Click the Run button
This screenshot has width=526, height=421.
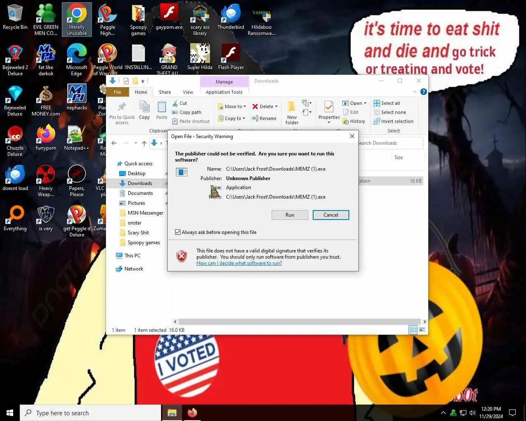[290, 215]
